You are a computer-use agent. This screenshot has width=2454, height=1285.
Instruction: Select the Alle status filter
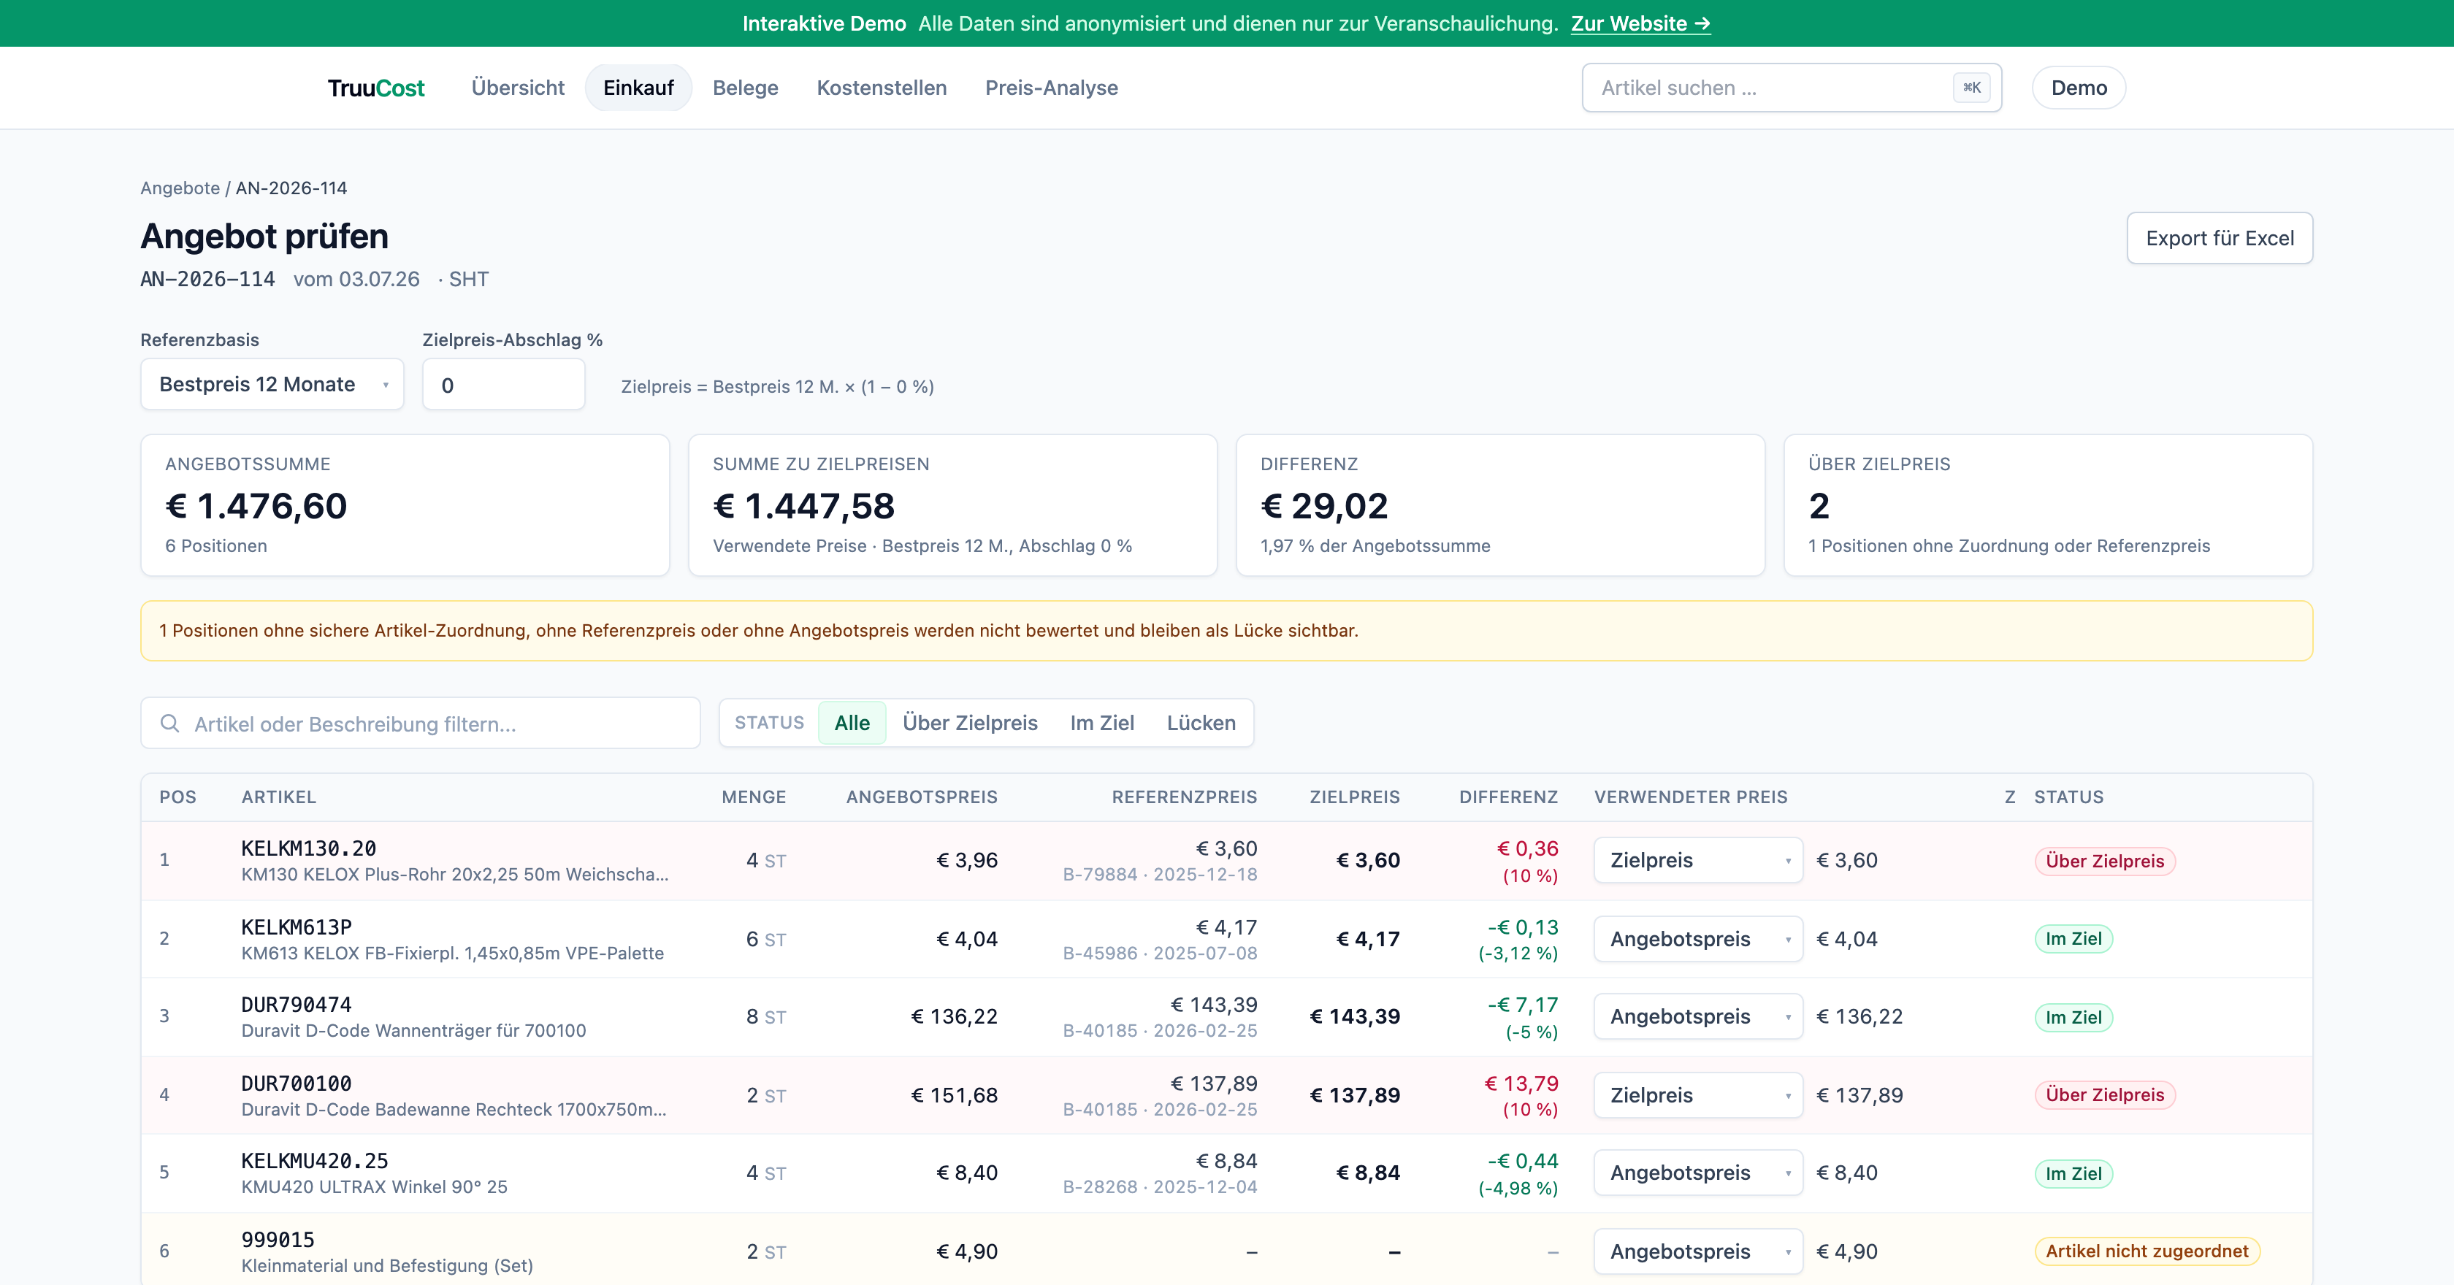852,723
